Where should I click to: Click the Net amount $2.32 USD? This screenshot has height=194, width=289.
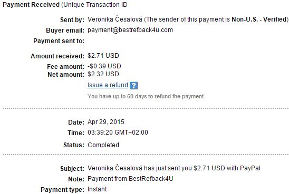coord(103,74)
